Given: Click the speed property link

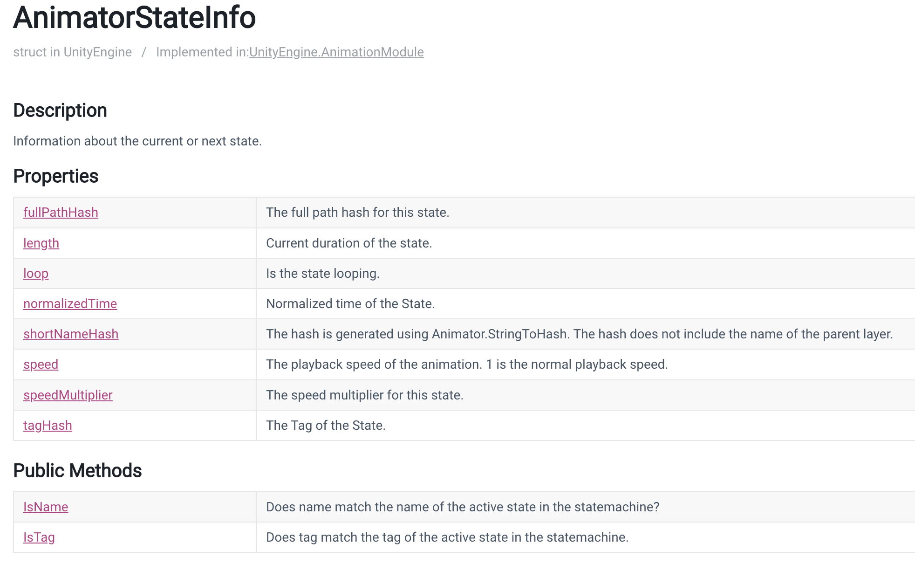Looking at the screenshot, I should pos(41,365).
